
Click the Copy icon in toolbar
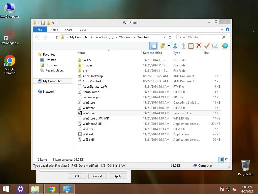(183, 46)
